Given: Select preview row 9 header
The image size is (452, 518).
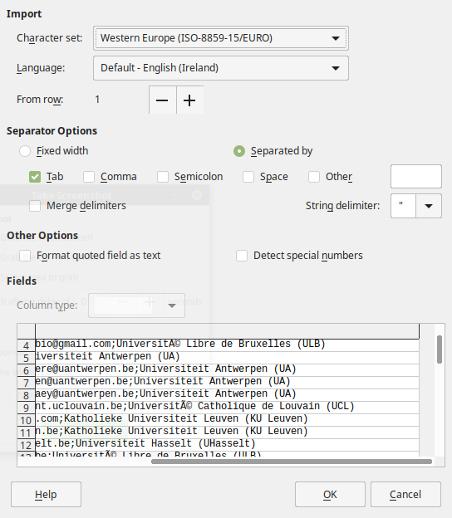Looking at the screenshot, I should click(26, 408).
